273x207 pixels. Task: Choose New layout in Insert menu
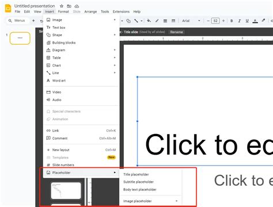coord(81,149)
